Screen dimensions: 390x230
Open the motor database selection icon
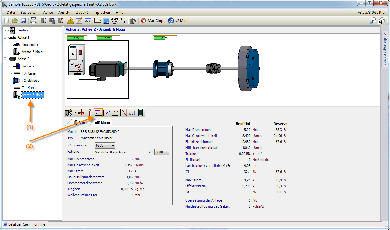[x=69, y=113]
